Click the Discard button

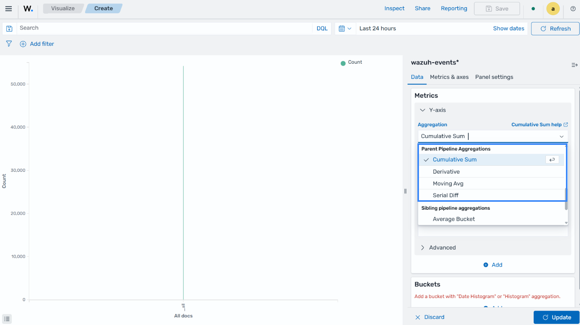coord(430,317)
